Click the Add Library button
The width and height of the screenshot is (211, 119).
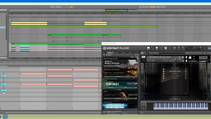[108, 55]
